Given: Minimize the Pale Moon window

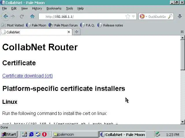Looking at the screenshot, I should pyautogui.click(x=172, y=3).
